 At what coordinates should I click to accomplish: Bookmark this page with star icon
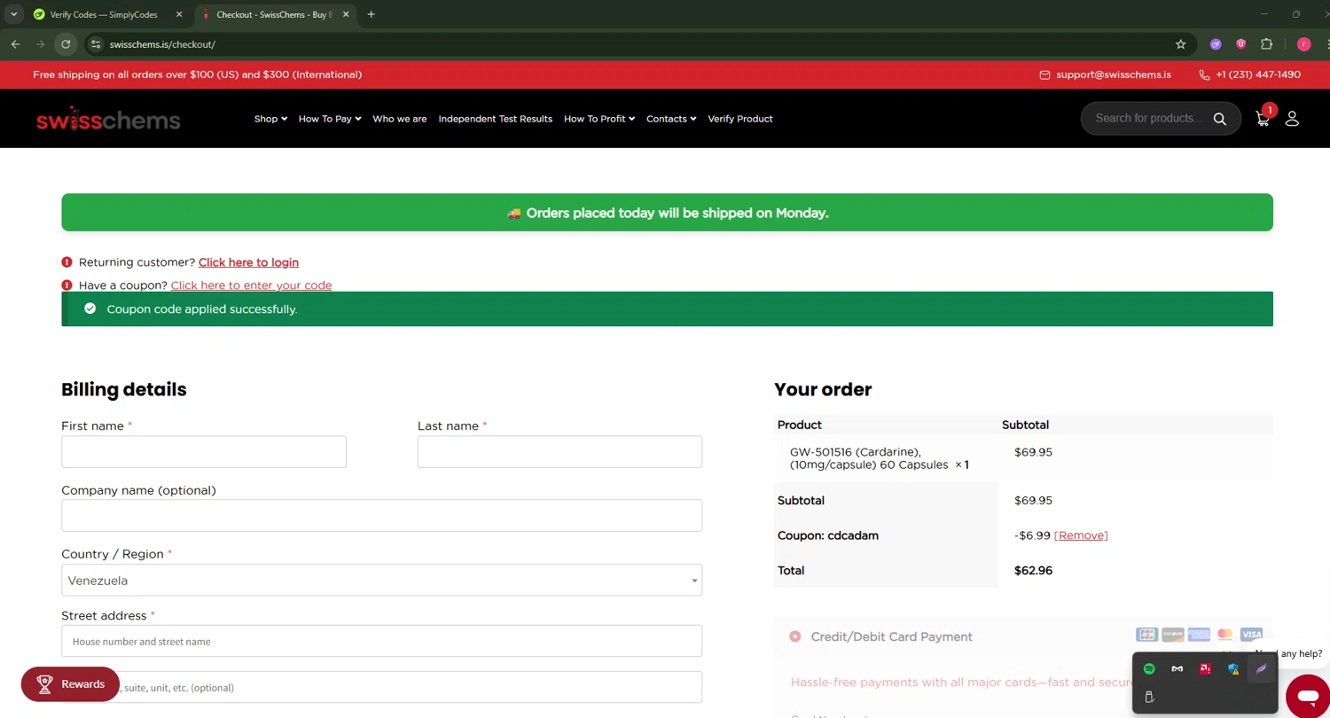[x=1180, y=44]
